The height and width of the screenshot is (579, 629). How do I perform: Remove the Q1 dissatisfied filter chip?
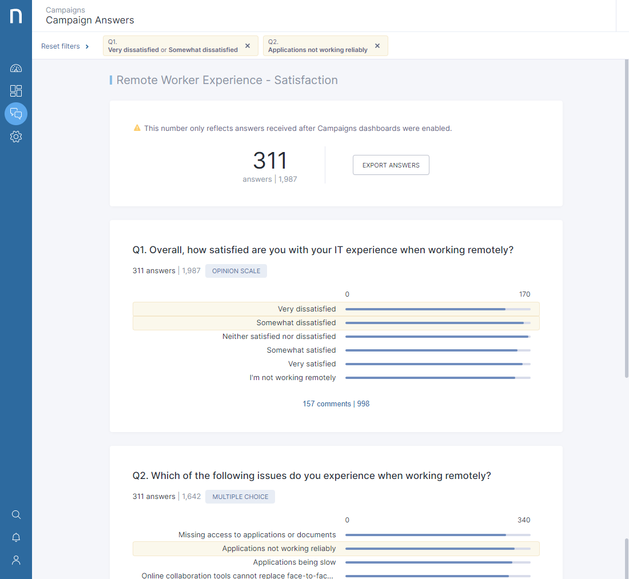248,46
